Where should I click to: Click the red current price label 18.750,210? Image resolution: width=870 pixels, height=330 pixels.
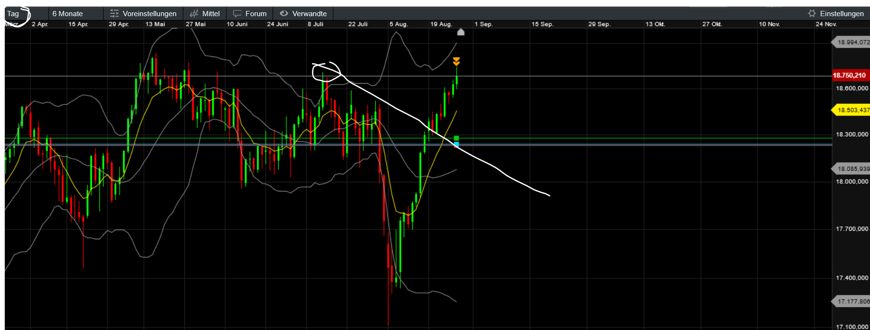pos(850,75)
